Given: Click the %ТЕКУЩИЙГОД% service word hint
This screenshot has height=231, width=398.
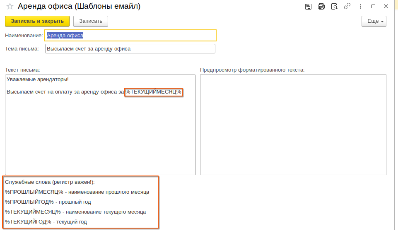Looking at the screenshot, I should (x=28, y=222).
